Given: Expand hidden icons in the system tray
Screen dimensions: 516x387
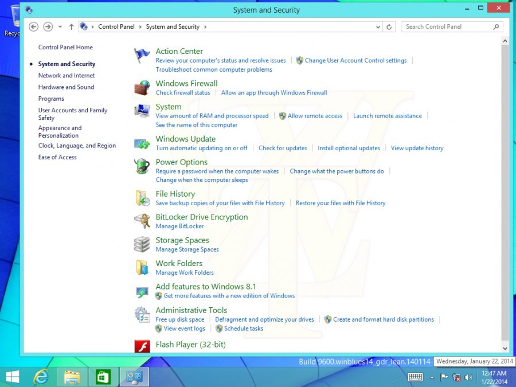Looking at the screenshot, I should click(x=432, y=377).
